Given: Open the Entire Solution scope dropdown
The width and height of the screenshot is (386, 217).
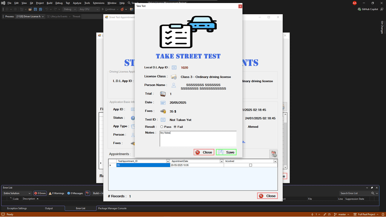Looking at the screenshot, I should point(17,193).
